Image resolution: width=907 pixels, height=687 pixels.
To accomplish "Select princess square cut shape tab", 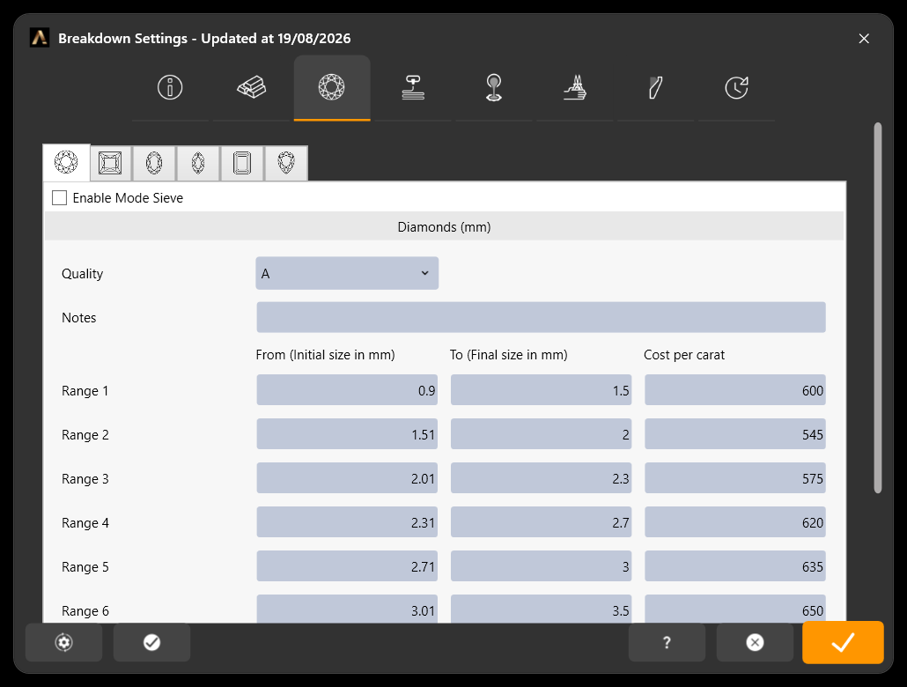I will click(x=110, y=163).
